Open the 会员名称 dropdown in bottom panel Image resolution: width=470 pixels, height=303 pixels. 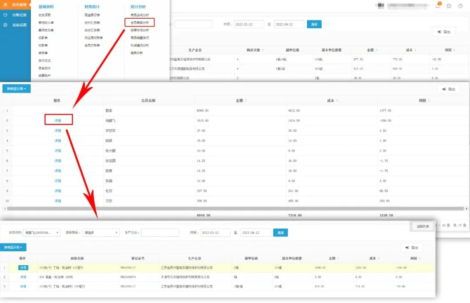pyautogui.click(x=42, y=233)
